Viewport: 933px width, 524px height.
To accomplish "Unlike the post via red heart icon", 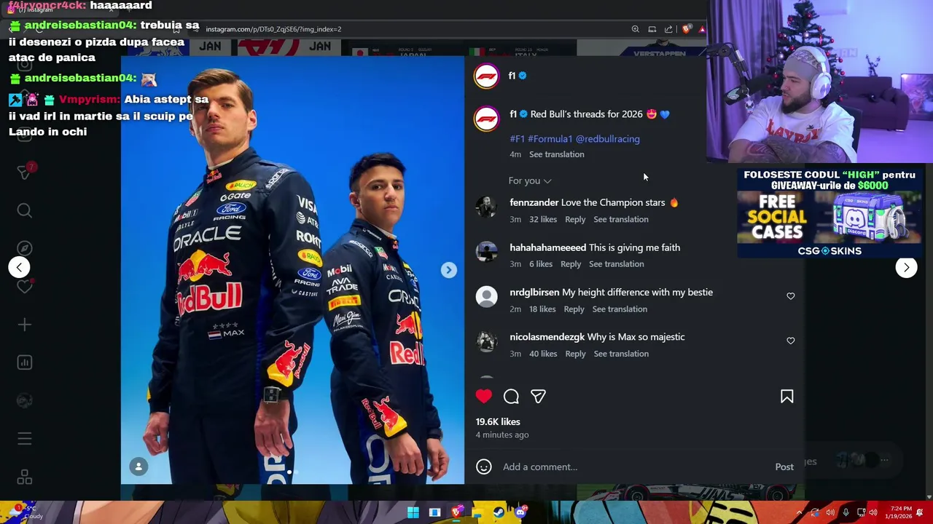I will pyautogui.click(x=484, y=396).
